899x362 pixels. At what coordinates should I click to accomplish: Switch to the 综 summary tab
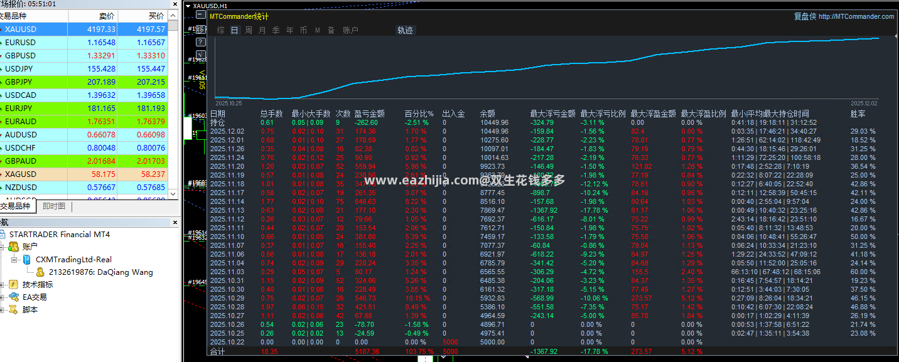[220, 30]
